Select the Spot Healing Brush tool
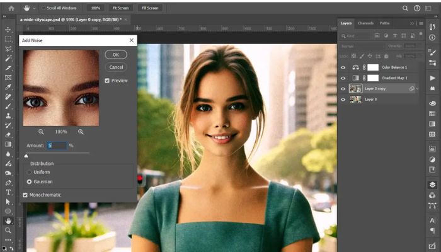The image size is (441, 252). [8, 96]
